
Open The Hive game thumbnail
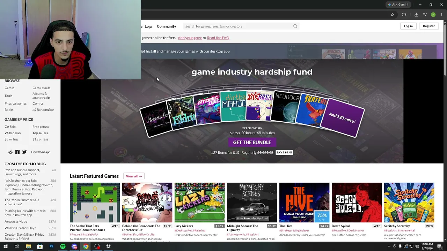pyautogui.click(x=304, y=203)
